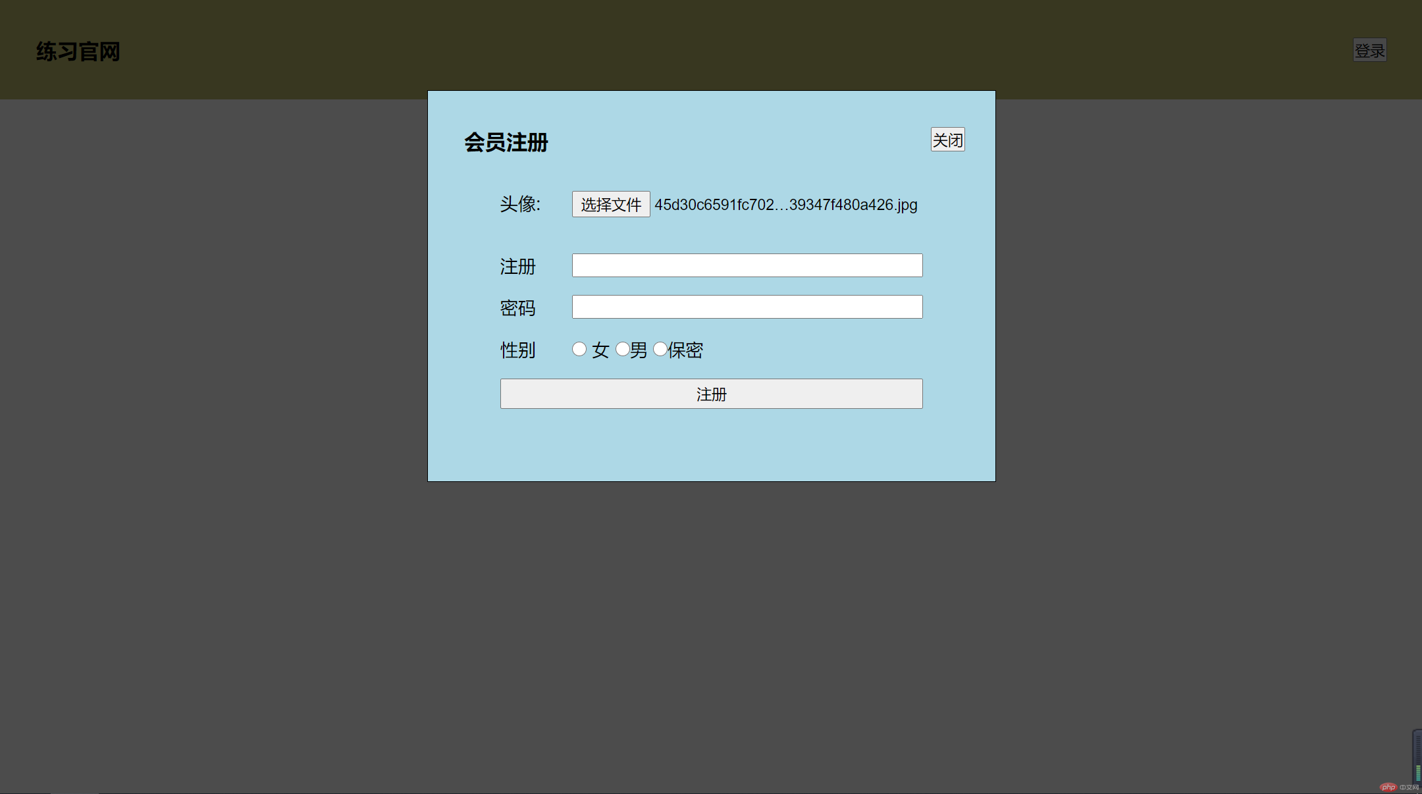Click the 密码 field label
The height and width of the screenshot is (794, 1422).
point(517,308)
